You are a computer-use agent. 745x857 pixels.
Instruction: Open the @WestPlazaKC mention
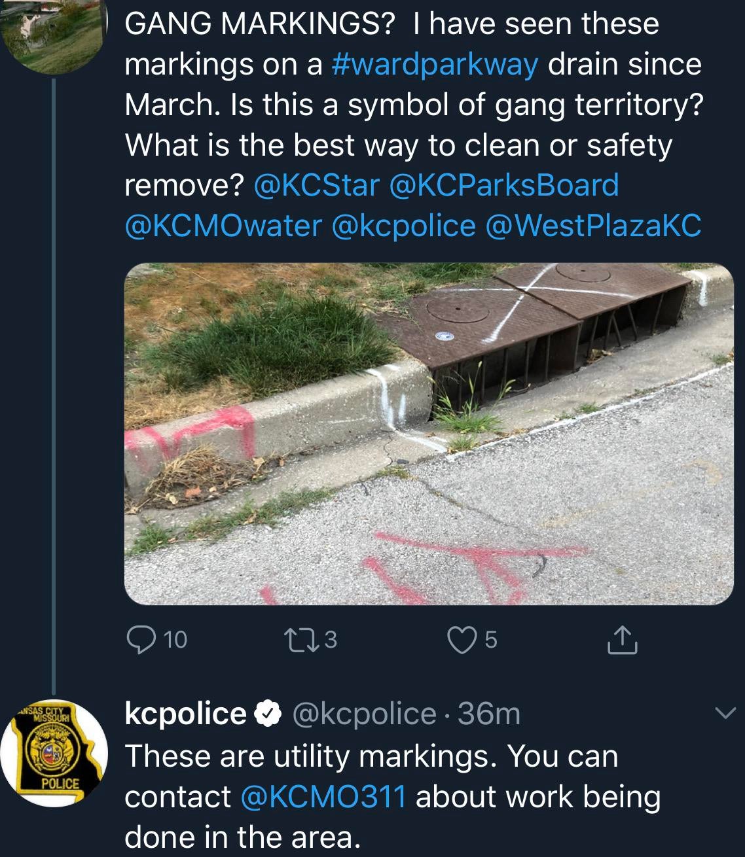(x=593, y=226)
